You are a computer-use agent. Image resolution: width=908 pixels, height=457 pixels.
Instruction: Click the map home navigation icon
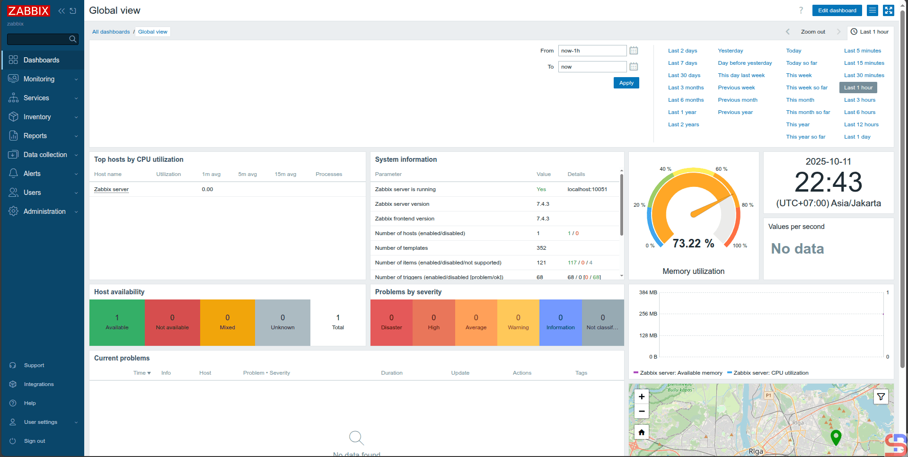642,432
